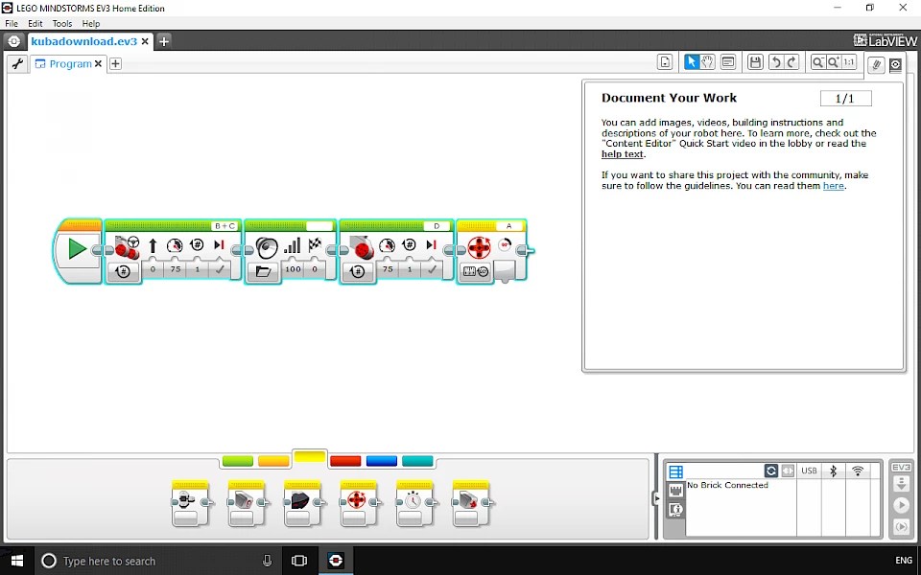
Task: Open the A port selector on sensor block
Action: [508, 226]
